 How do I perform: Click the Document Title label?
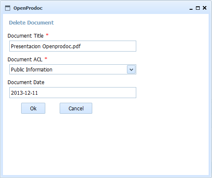coord(25,36)
